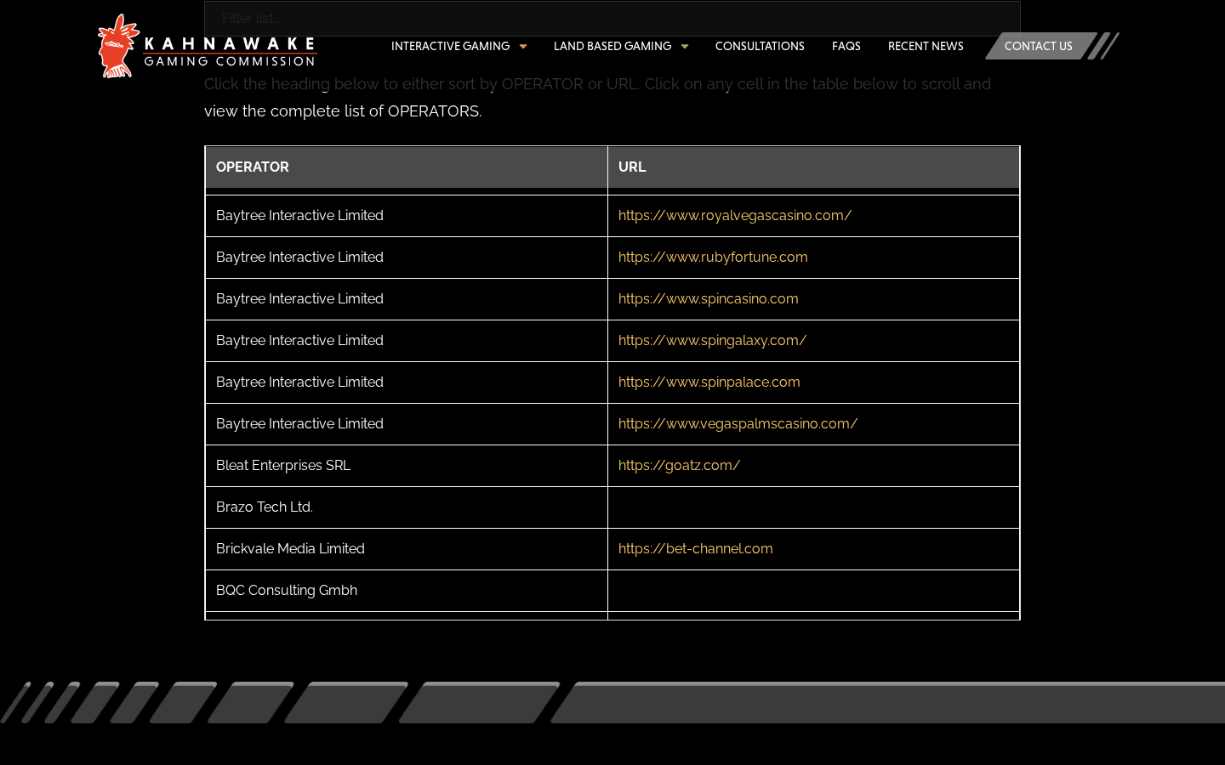This screenshot has width=1225, height=765.
Task: Open the FAQs page
Action: click(846, 47)
